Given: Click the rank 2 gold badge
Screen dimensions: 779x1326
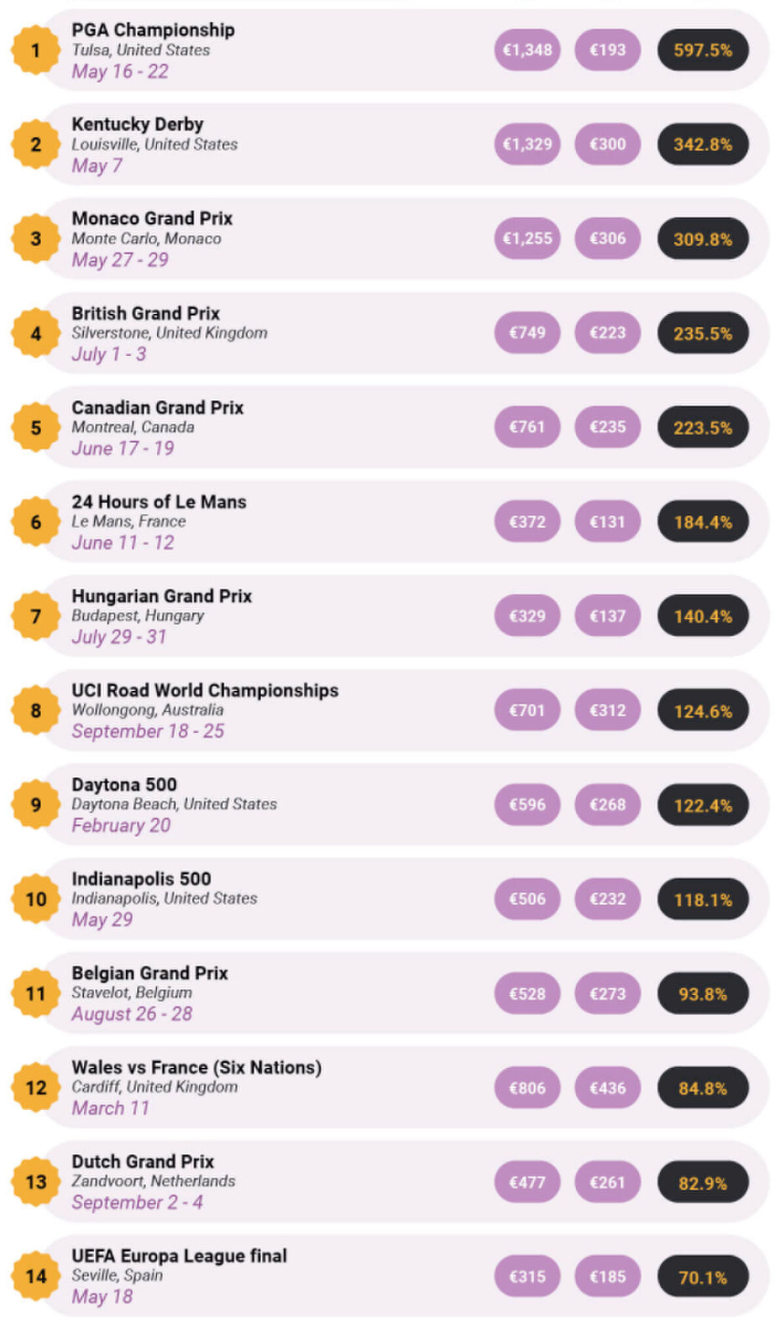Looking at the screenshot, I should tap(35, 145).
